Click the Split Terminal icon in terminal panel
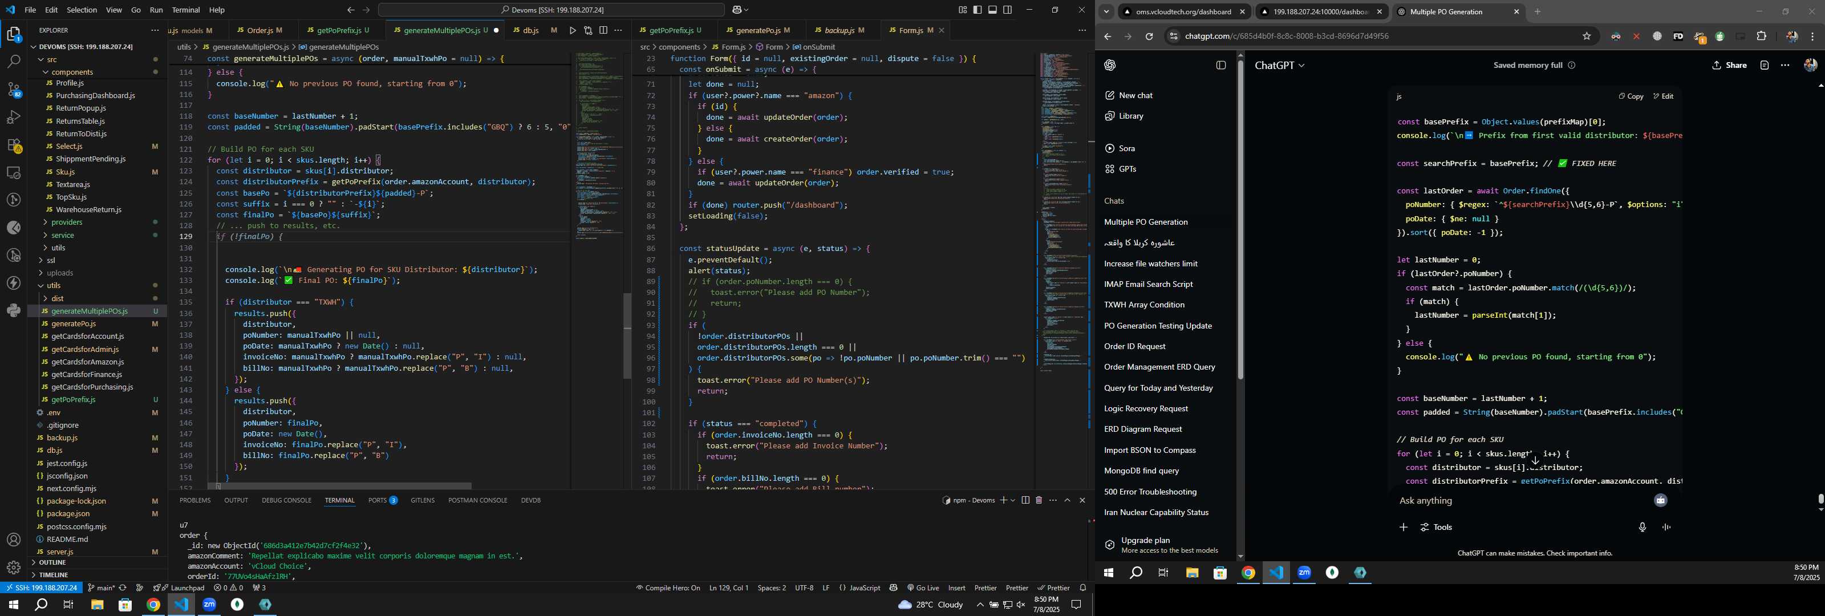This screenshot has height=616, width=1825. point(1025,500)
